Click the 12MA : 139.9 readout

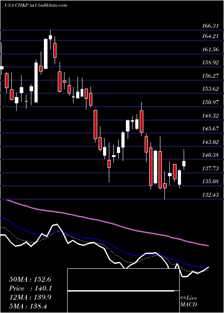(x=30, y=297)
